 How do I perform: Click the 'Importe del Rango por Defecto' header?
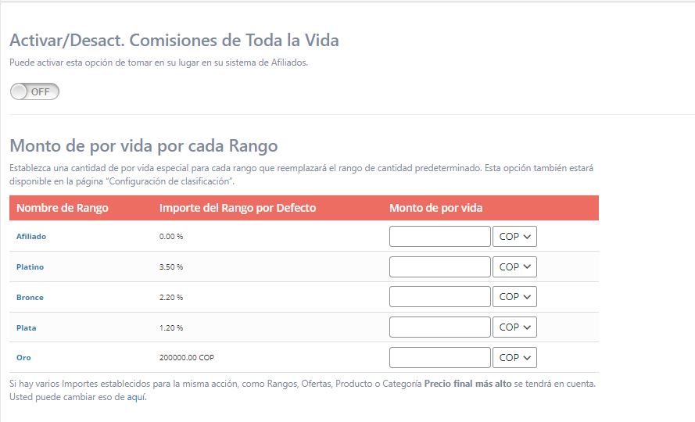[x=237, y=208]
